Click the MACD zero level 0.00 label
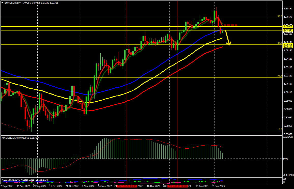The width and height of the screenshot is (294, 189). pyautogui.click(x=285, y=159)
